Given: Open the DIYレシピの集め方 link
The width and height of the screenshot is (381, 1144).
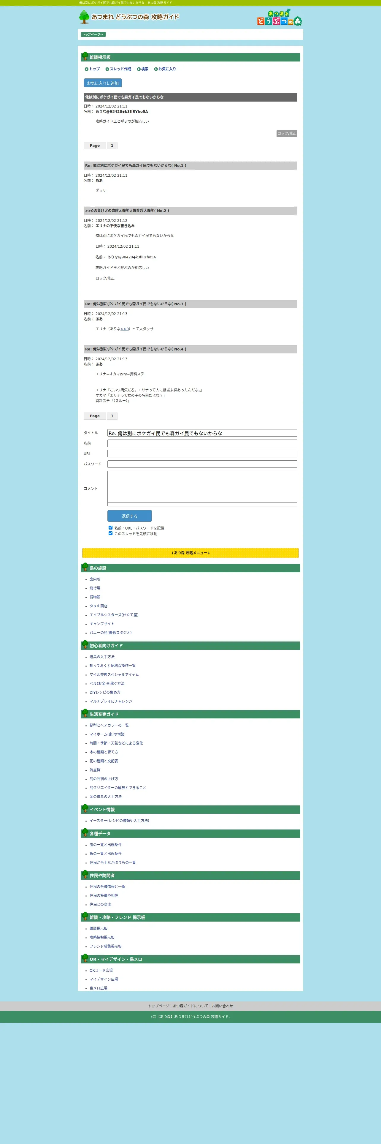Looking at the screenshot, I should pyautogui.click(x=105, y=692).
